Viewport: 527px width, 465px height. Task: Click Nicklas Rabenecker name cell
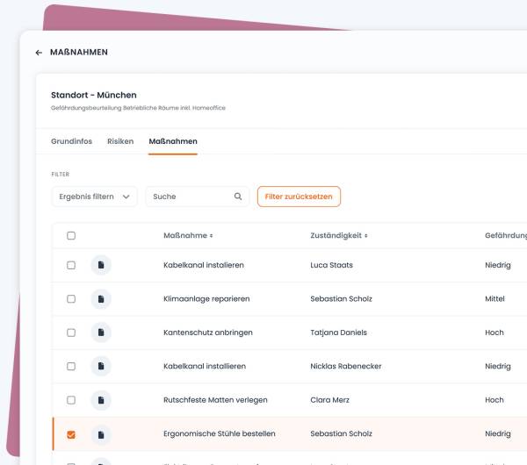(346, 366)
